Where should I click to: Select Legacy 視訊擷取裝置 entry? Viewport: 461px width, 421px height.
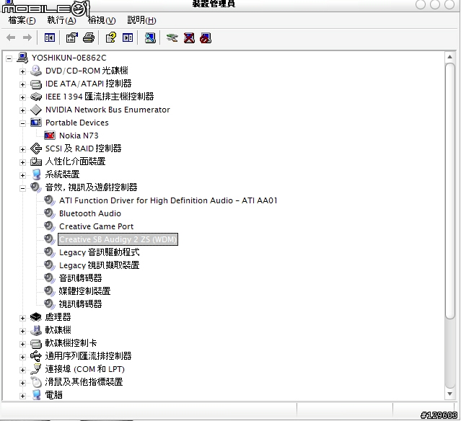coord(99,265)
